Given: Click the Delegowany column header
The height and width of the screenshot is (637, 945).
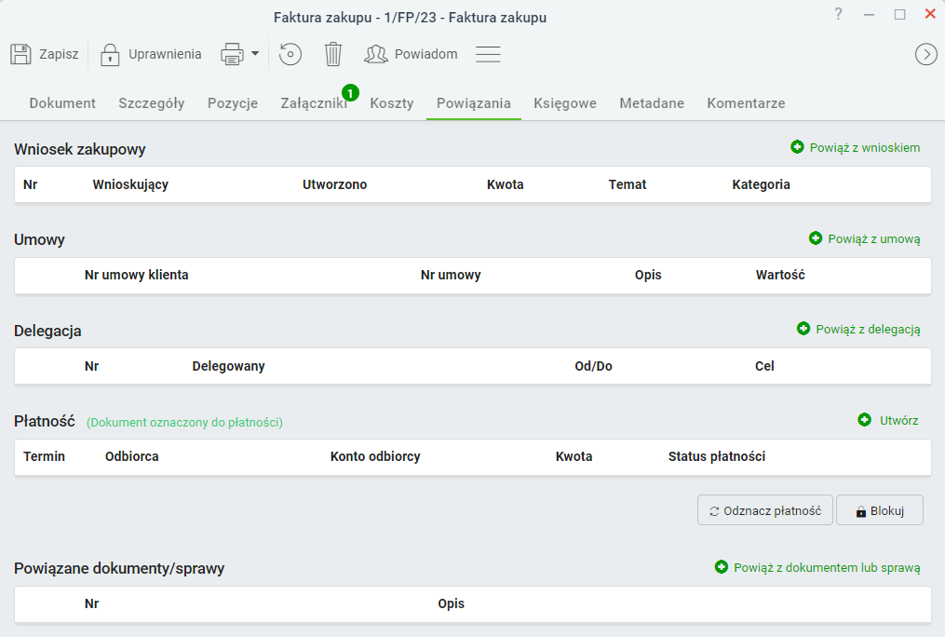Looking at the screenshot, I should (x=228, y=366).
